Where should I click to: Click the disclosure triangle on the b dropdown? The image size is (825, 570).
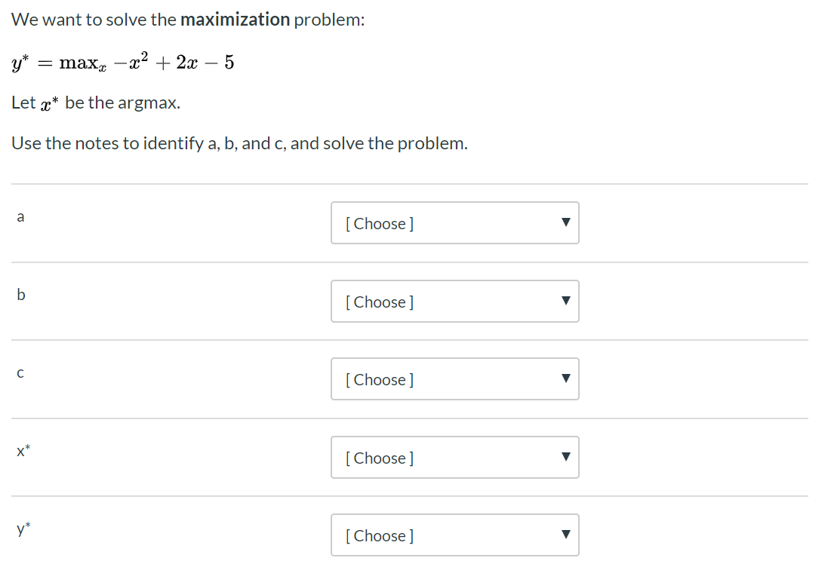[565, 302]
